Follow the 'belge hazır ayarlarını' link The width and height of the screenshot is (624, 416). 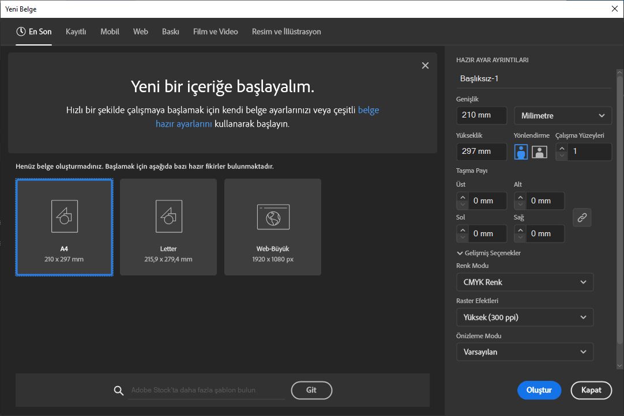(183, 124)
